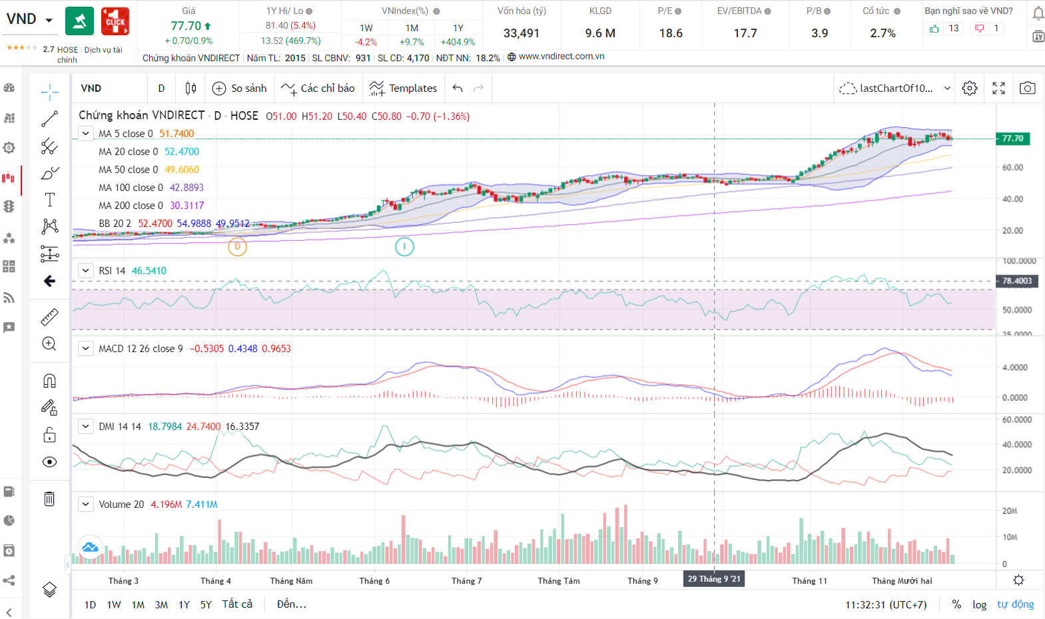Toggle lock all drawing tools
This screenshot has height=619, width=1045.
pos(50,435)
